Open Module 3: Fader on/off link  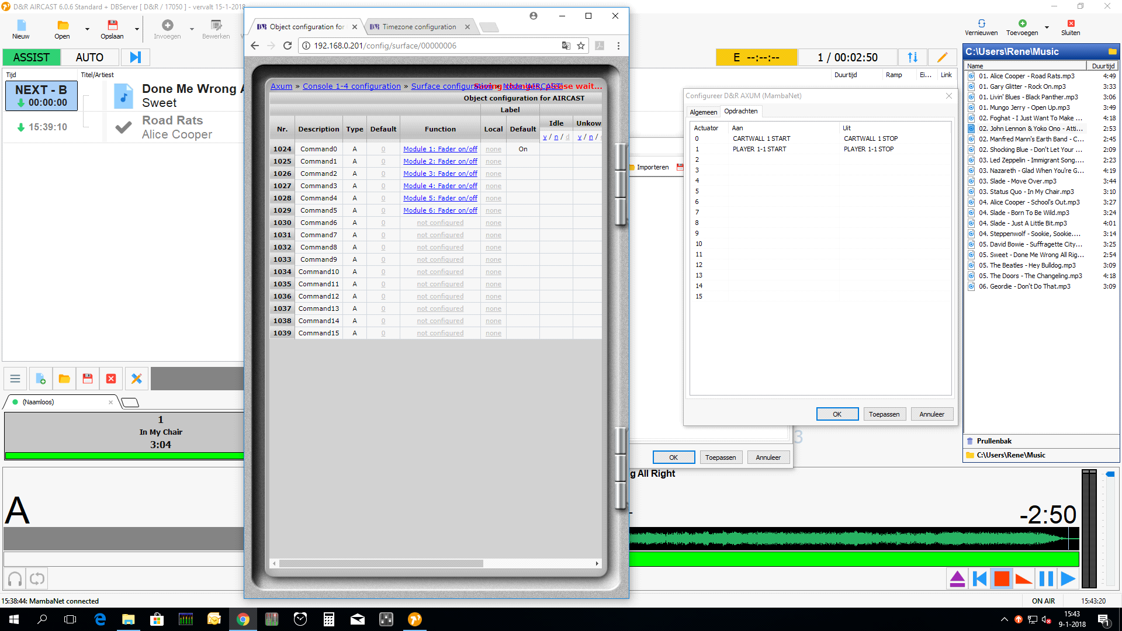(440, 174)
